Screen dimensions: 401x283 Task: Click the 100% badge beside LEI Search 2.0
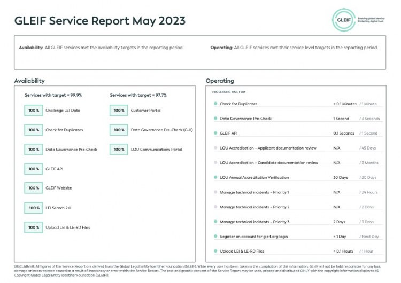[x=34, y=208]
